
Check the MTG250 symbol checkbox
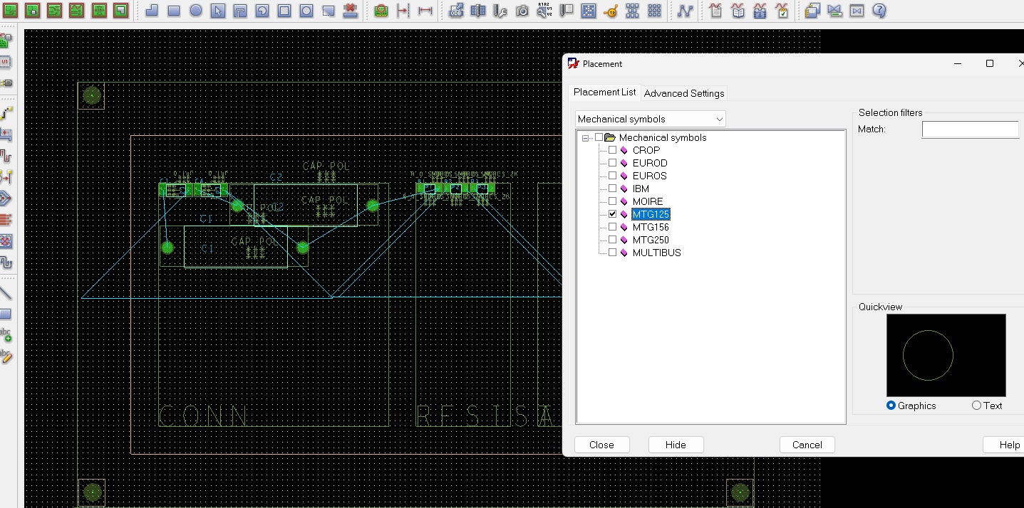tap(612, 240)
